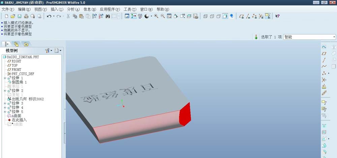Open the 视图(V) menu
Image resolution: width=337 pixels, height=158 pixels.
(40, 9)
